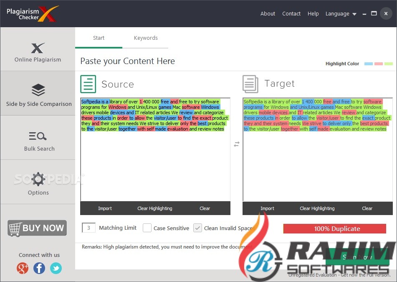Click Clear under the Source panel
Screen dimensions: 397x282
click(x=205, y=208)
